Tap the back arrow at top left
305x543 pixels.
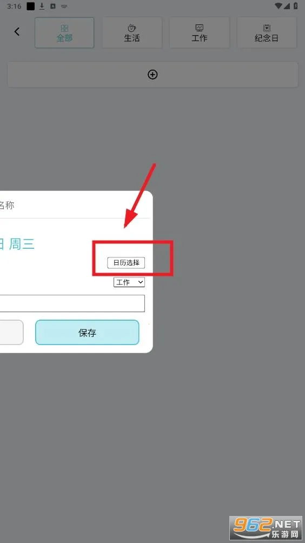click(x=17, y=32)
